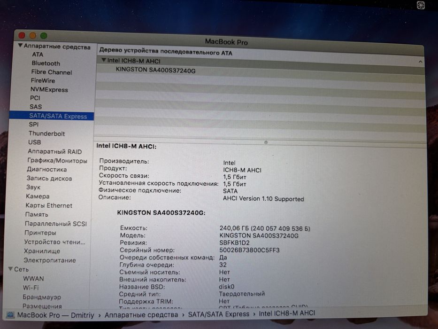Screen dimensions: 438x329
Task: Select Электропитание in the sidebar
Action: point(50,260)
